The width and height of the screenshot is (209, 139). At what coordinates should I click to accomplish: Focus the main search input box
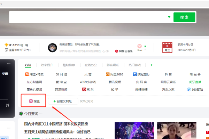(x=87, y=17)
